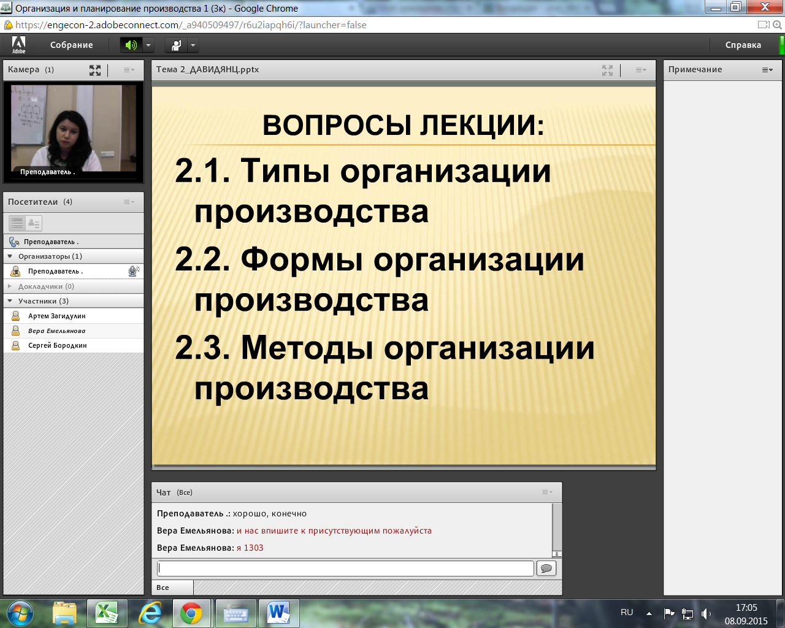Viewport: 785px width, 628px height.
Task: Switch to attendee status view
Action: pyautogui.click(x=34, y=223)
